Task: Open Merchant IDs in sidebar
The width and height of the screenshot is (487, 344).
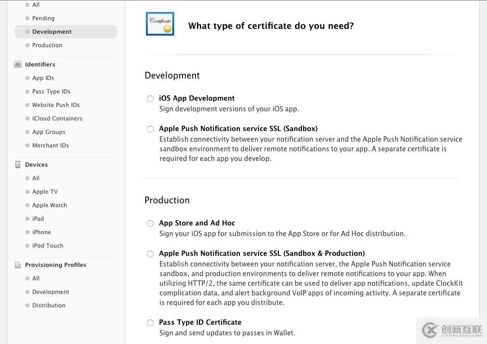Action: pyautogui.click(x=50, y=146)
